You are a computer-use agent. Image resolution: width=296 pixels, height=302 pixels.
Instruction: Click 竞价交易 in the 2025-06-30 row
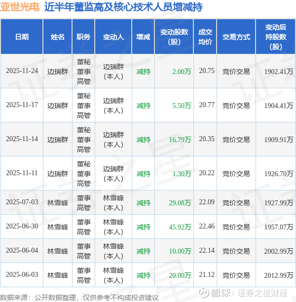click(236, 227)
